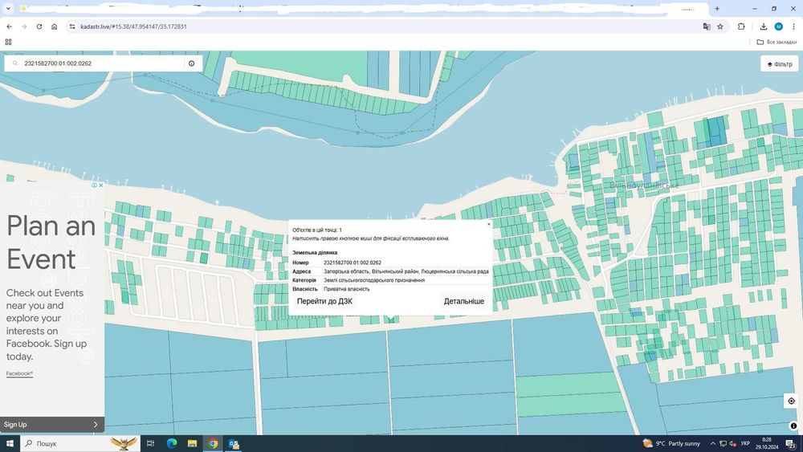
Task: Open the Chrome downloads icon
Action: [764, 26]
